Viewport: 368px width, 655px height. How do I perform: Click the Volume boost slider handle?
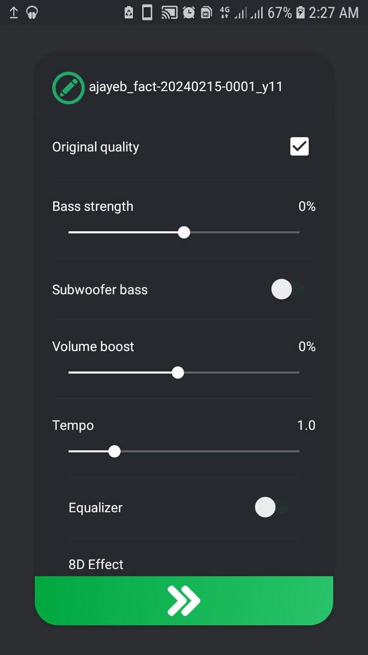pos(177,373)
